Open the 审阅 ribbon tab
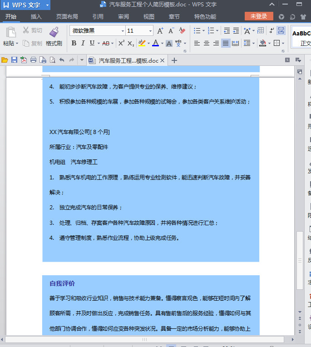311x347 pixels. coord(123,17)
